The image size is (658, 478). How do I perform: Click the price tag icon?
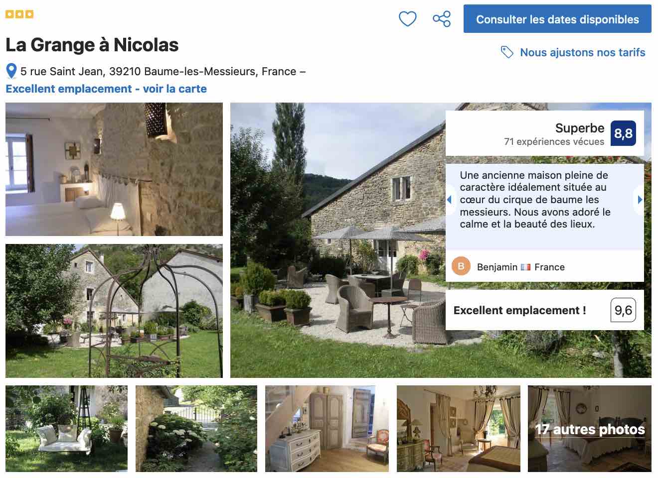[x=507, y=52]
